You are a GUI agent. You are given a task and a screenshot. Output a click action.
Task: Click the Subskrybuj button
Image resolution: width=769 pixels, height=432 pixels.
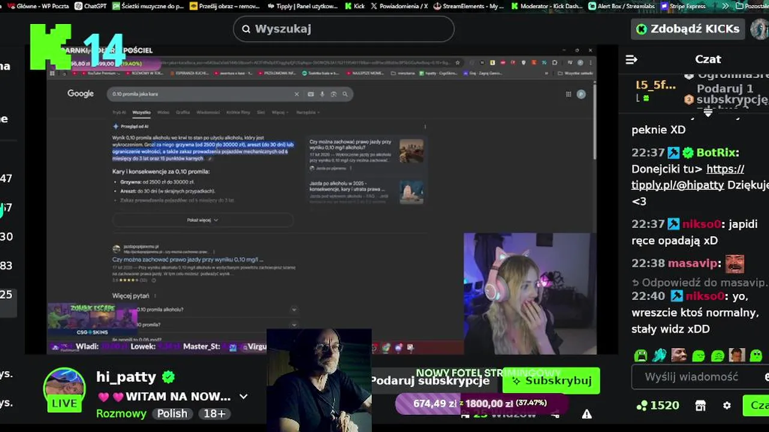coord(551,380)
